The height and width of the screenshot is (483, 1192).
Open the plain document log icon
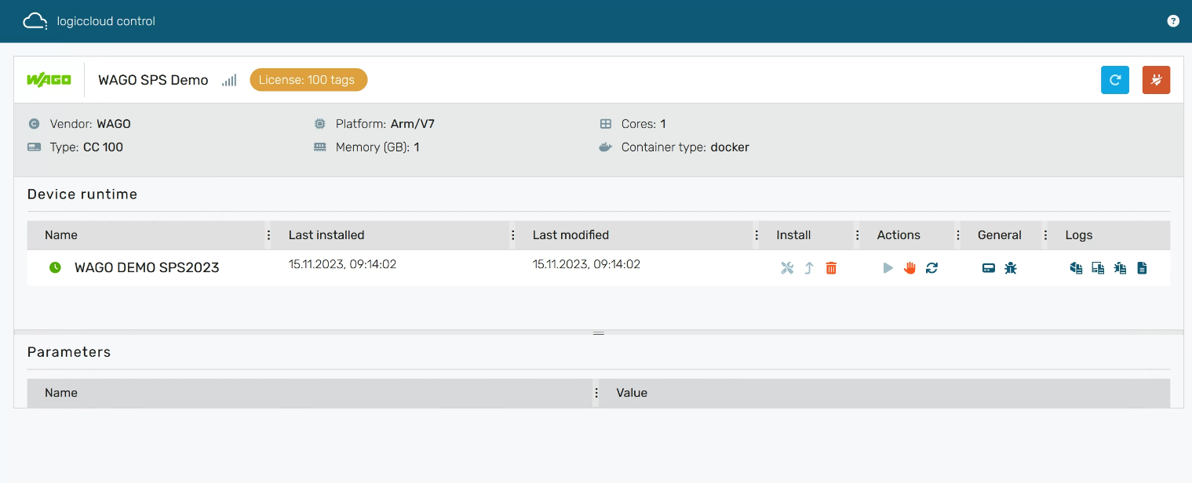point(1142,268)
